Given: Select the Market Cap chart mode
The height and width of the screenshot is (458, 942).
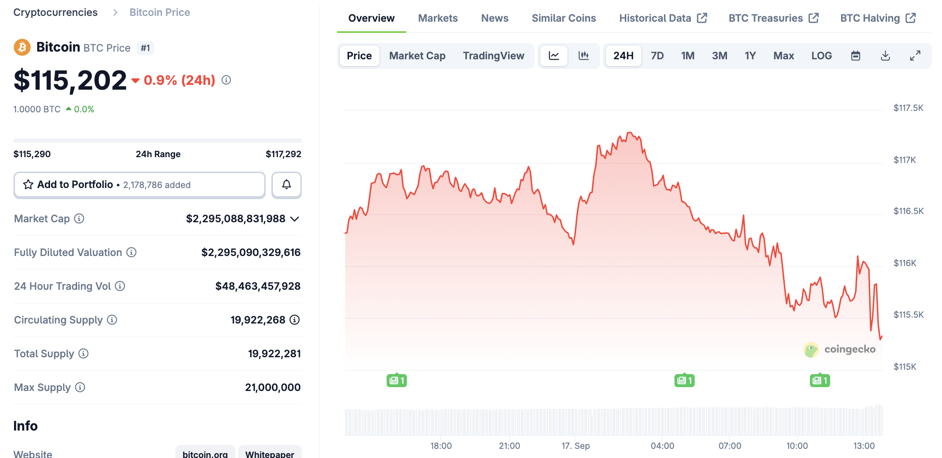Looking at the screenshot, I should point(417,56).
